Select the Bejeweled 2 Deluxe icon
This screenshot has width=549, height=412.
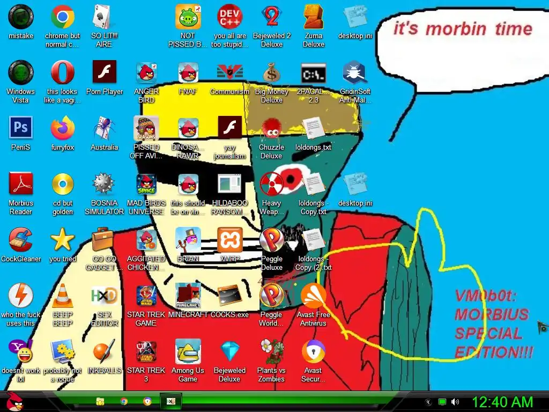(x=272, y=17)
